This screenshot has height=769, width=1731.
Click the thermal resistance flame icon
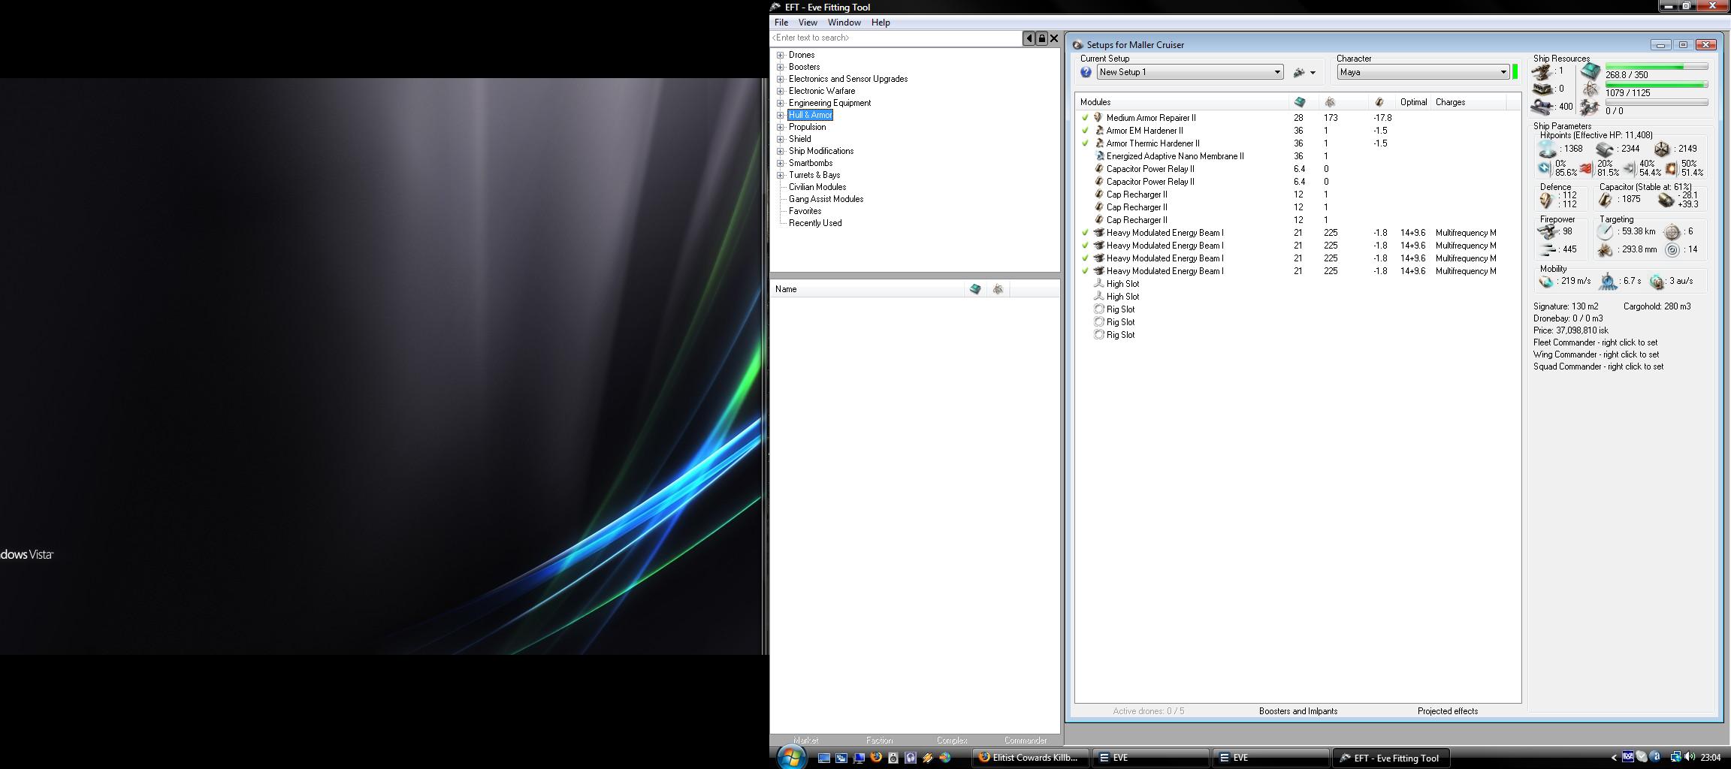pos(1585,168)
